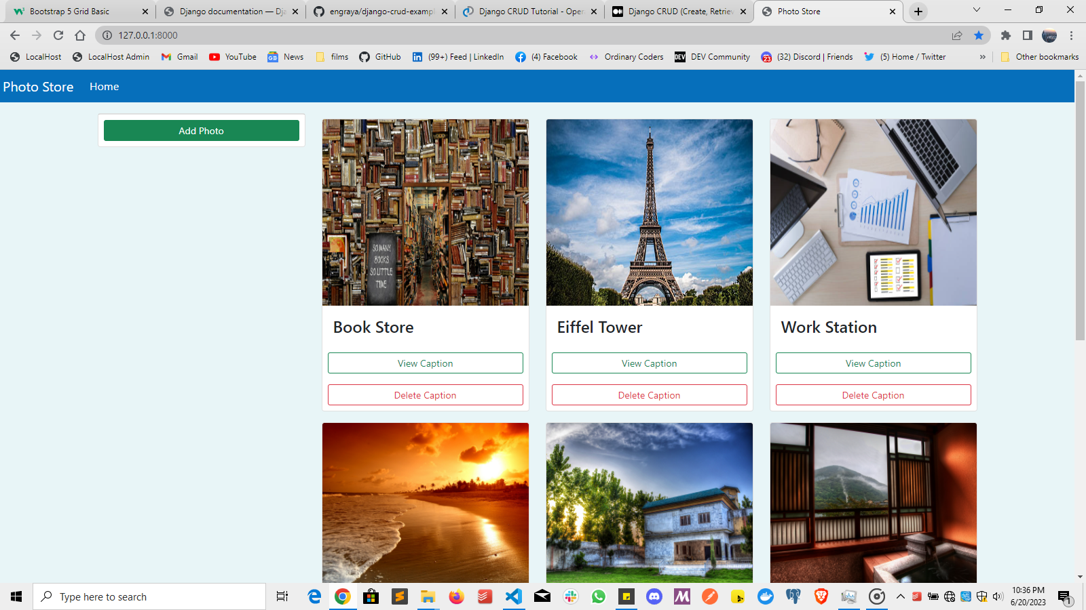
Task: View Caption for the Eiffel Tower photo
Action: tap(649, 363)
